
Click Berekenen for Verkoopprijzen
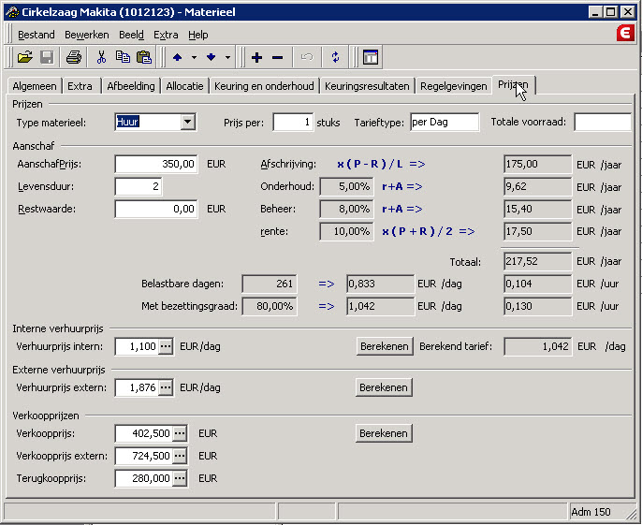pyautogui.click(x=384, y=433)
